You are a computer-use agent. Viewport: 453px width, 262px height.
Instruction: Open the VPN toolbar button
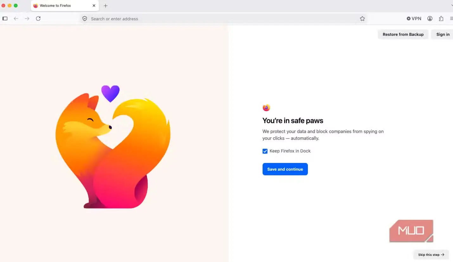[414, 19]
